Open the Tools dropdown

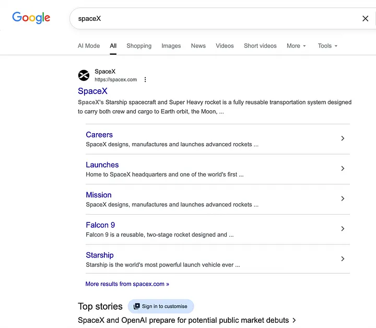point(327,46)
